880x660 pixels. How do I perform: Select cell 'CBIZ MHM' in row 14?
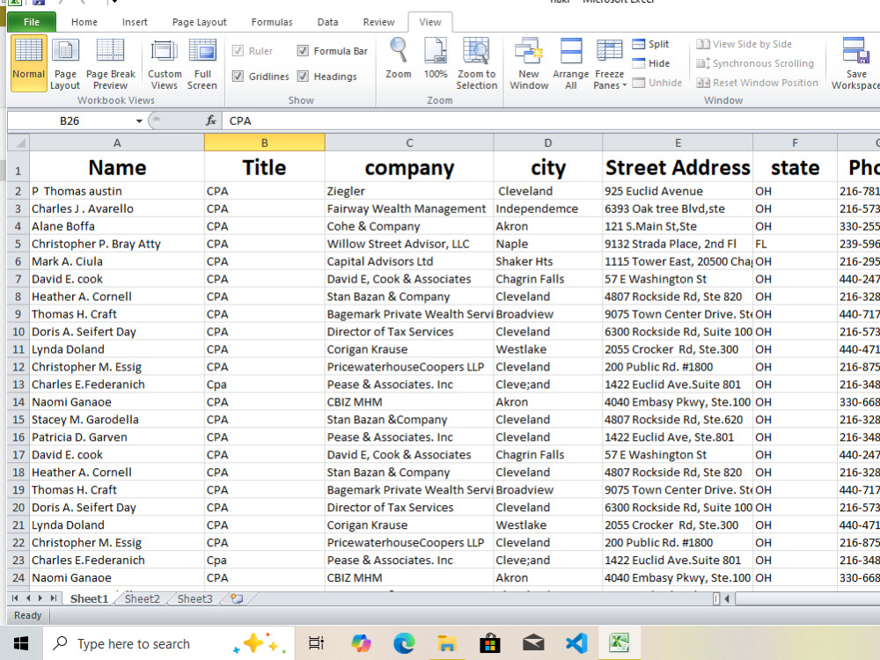(x=409, y=402)
